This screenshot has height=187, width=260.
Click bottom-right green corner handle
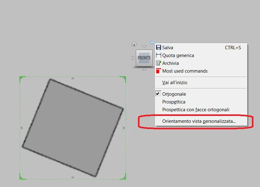pos(123,177)
